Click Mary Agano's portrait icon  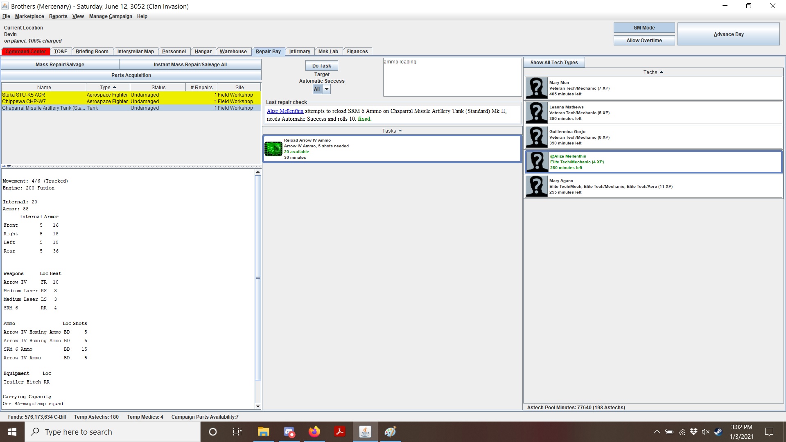[x=536, y=186]
